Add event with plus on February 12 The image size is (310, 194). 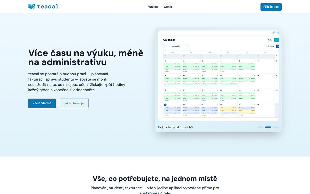pyautogui.click(x=236, y=76)
